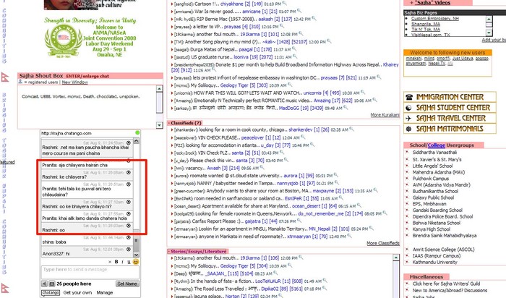506x298 pixels.
Task: Open the Immigration Center banner
Action: pos(450,97)
